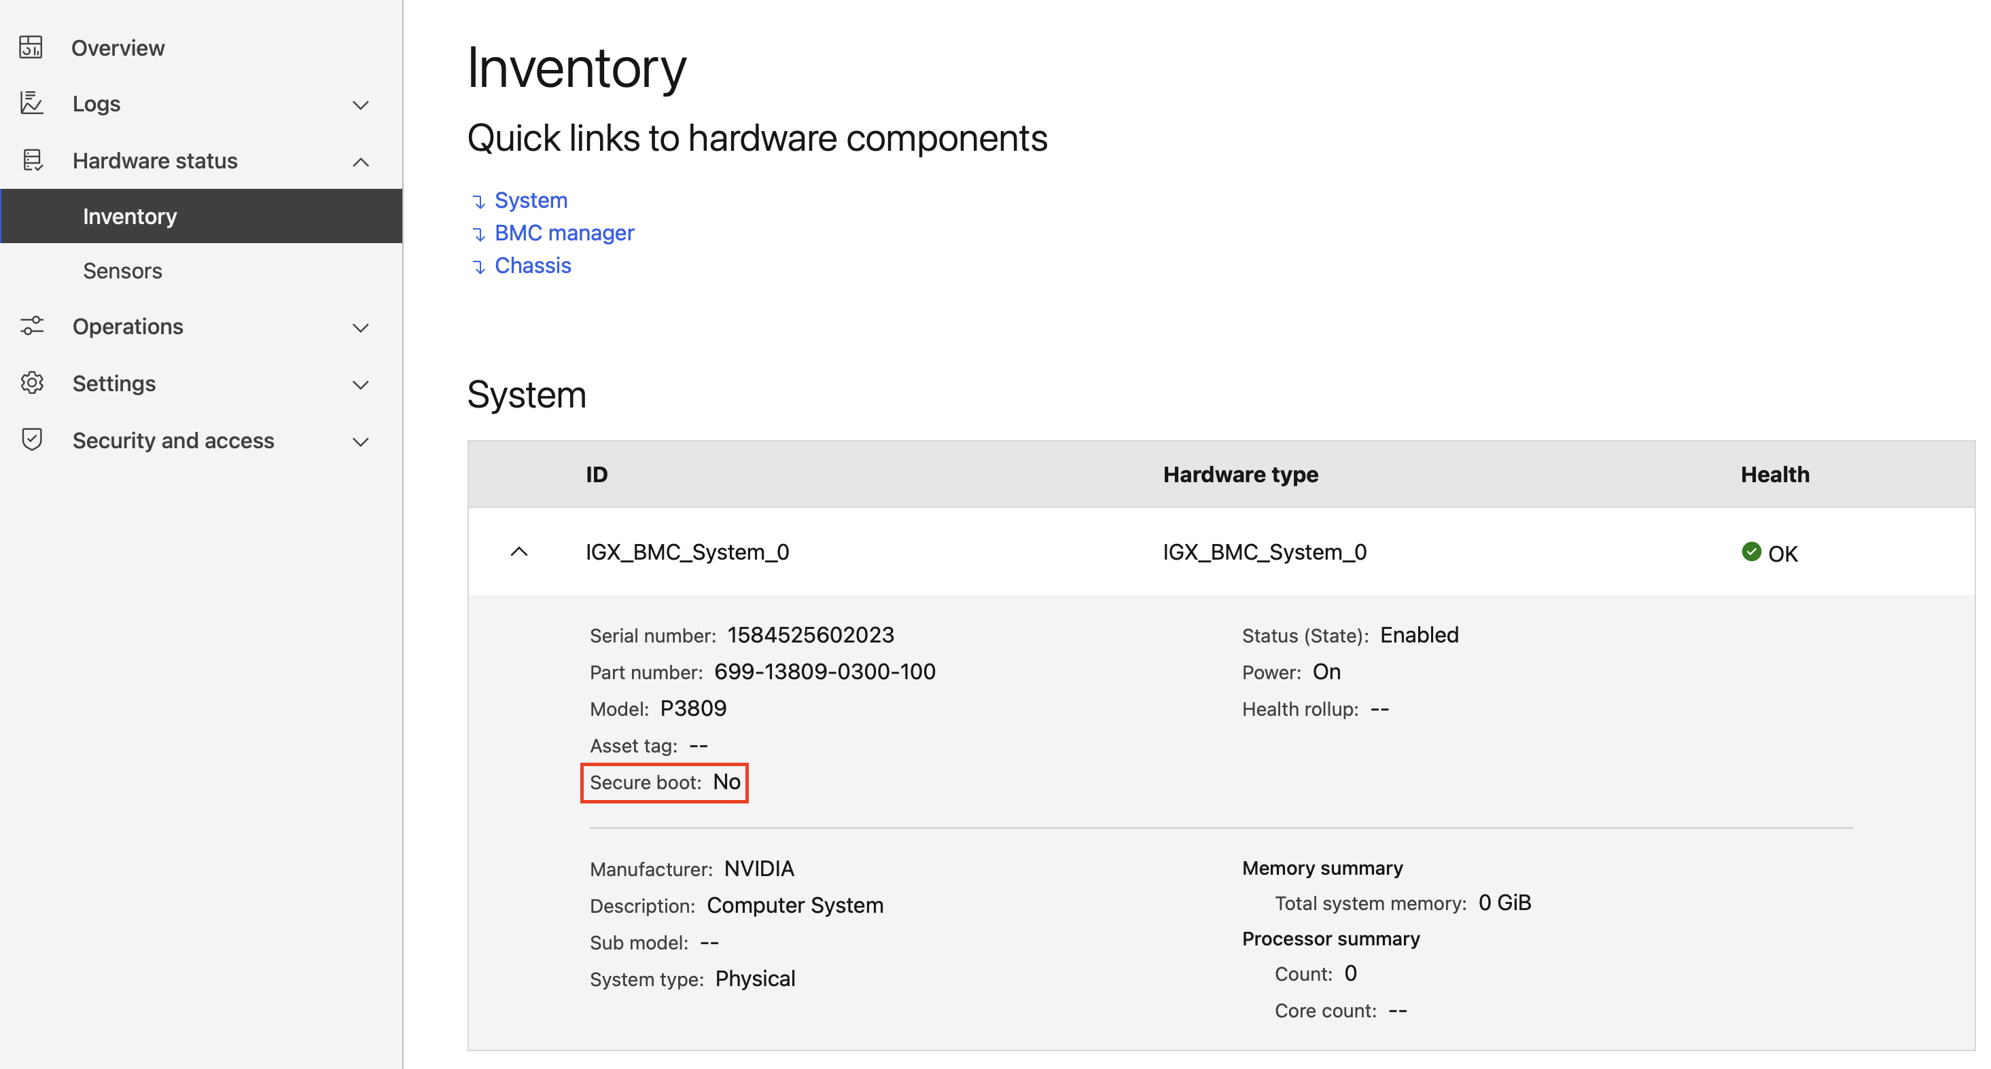
Task: Click the Overview dashboard icon
Action: click(31, 47)
